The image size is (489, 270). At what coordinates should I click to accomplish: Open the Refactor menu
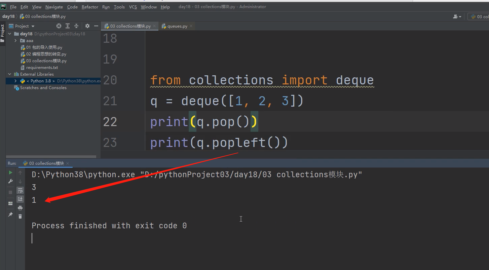point(90,7)
